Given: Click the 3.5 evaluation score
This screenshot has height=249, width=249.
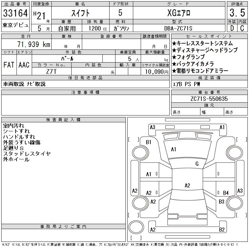Looking at the screenshot, I should click(236, 13).
